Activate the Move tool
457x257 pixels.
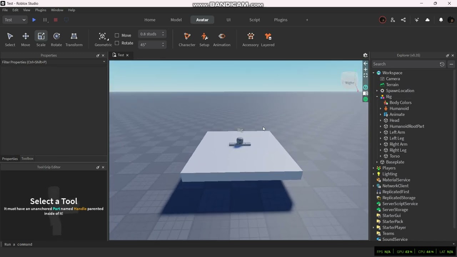tap(25, 39)
